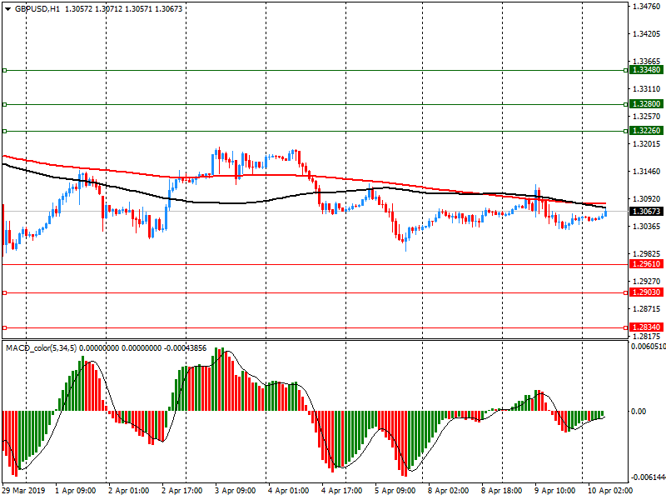Select the red 1.29030 price label
The image size is (666, 500).
646,292
